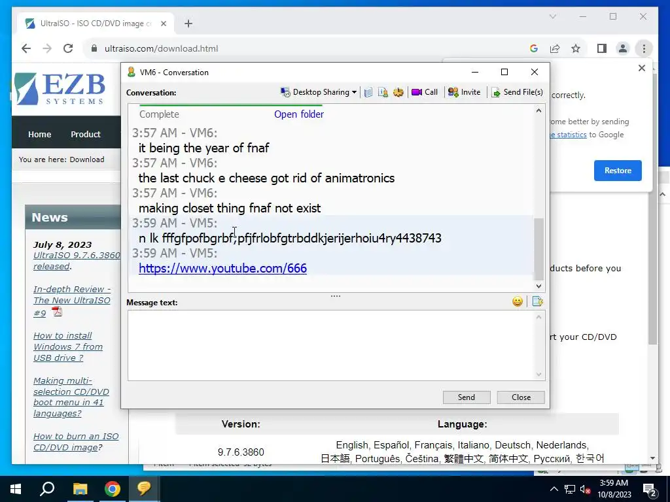Viewport: 670px width, 502px height.
Task: Open the clock showing 3:59 AM
Action: (x=614, y=489)
